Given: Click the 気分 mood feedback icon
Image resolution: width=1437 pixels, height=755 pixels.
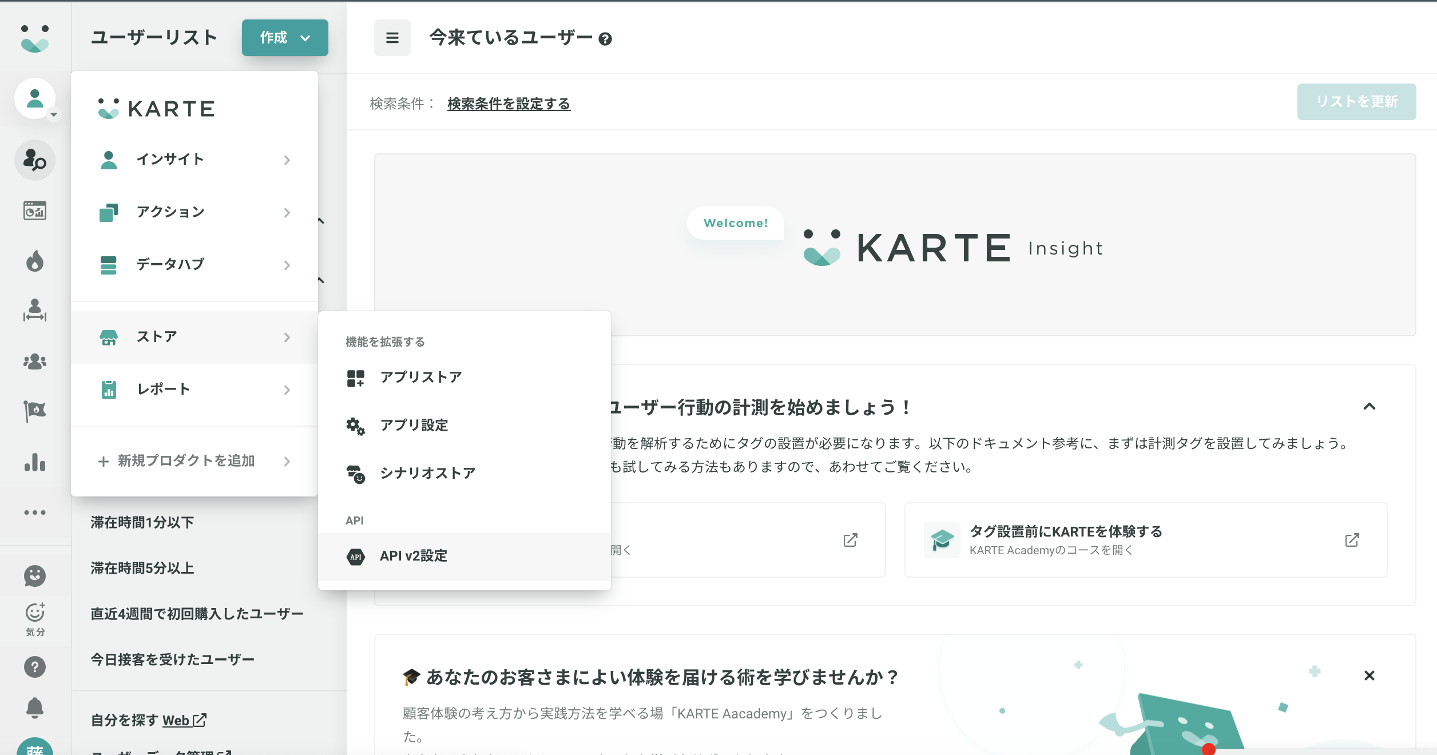Looking at the screenshot, I should [34, 618].
